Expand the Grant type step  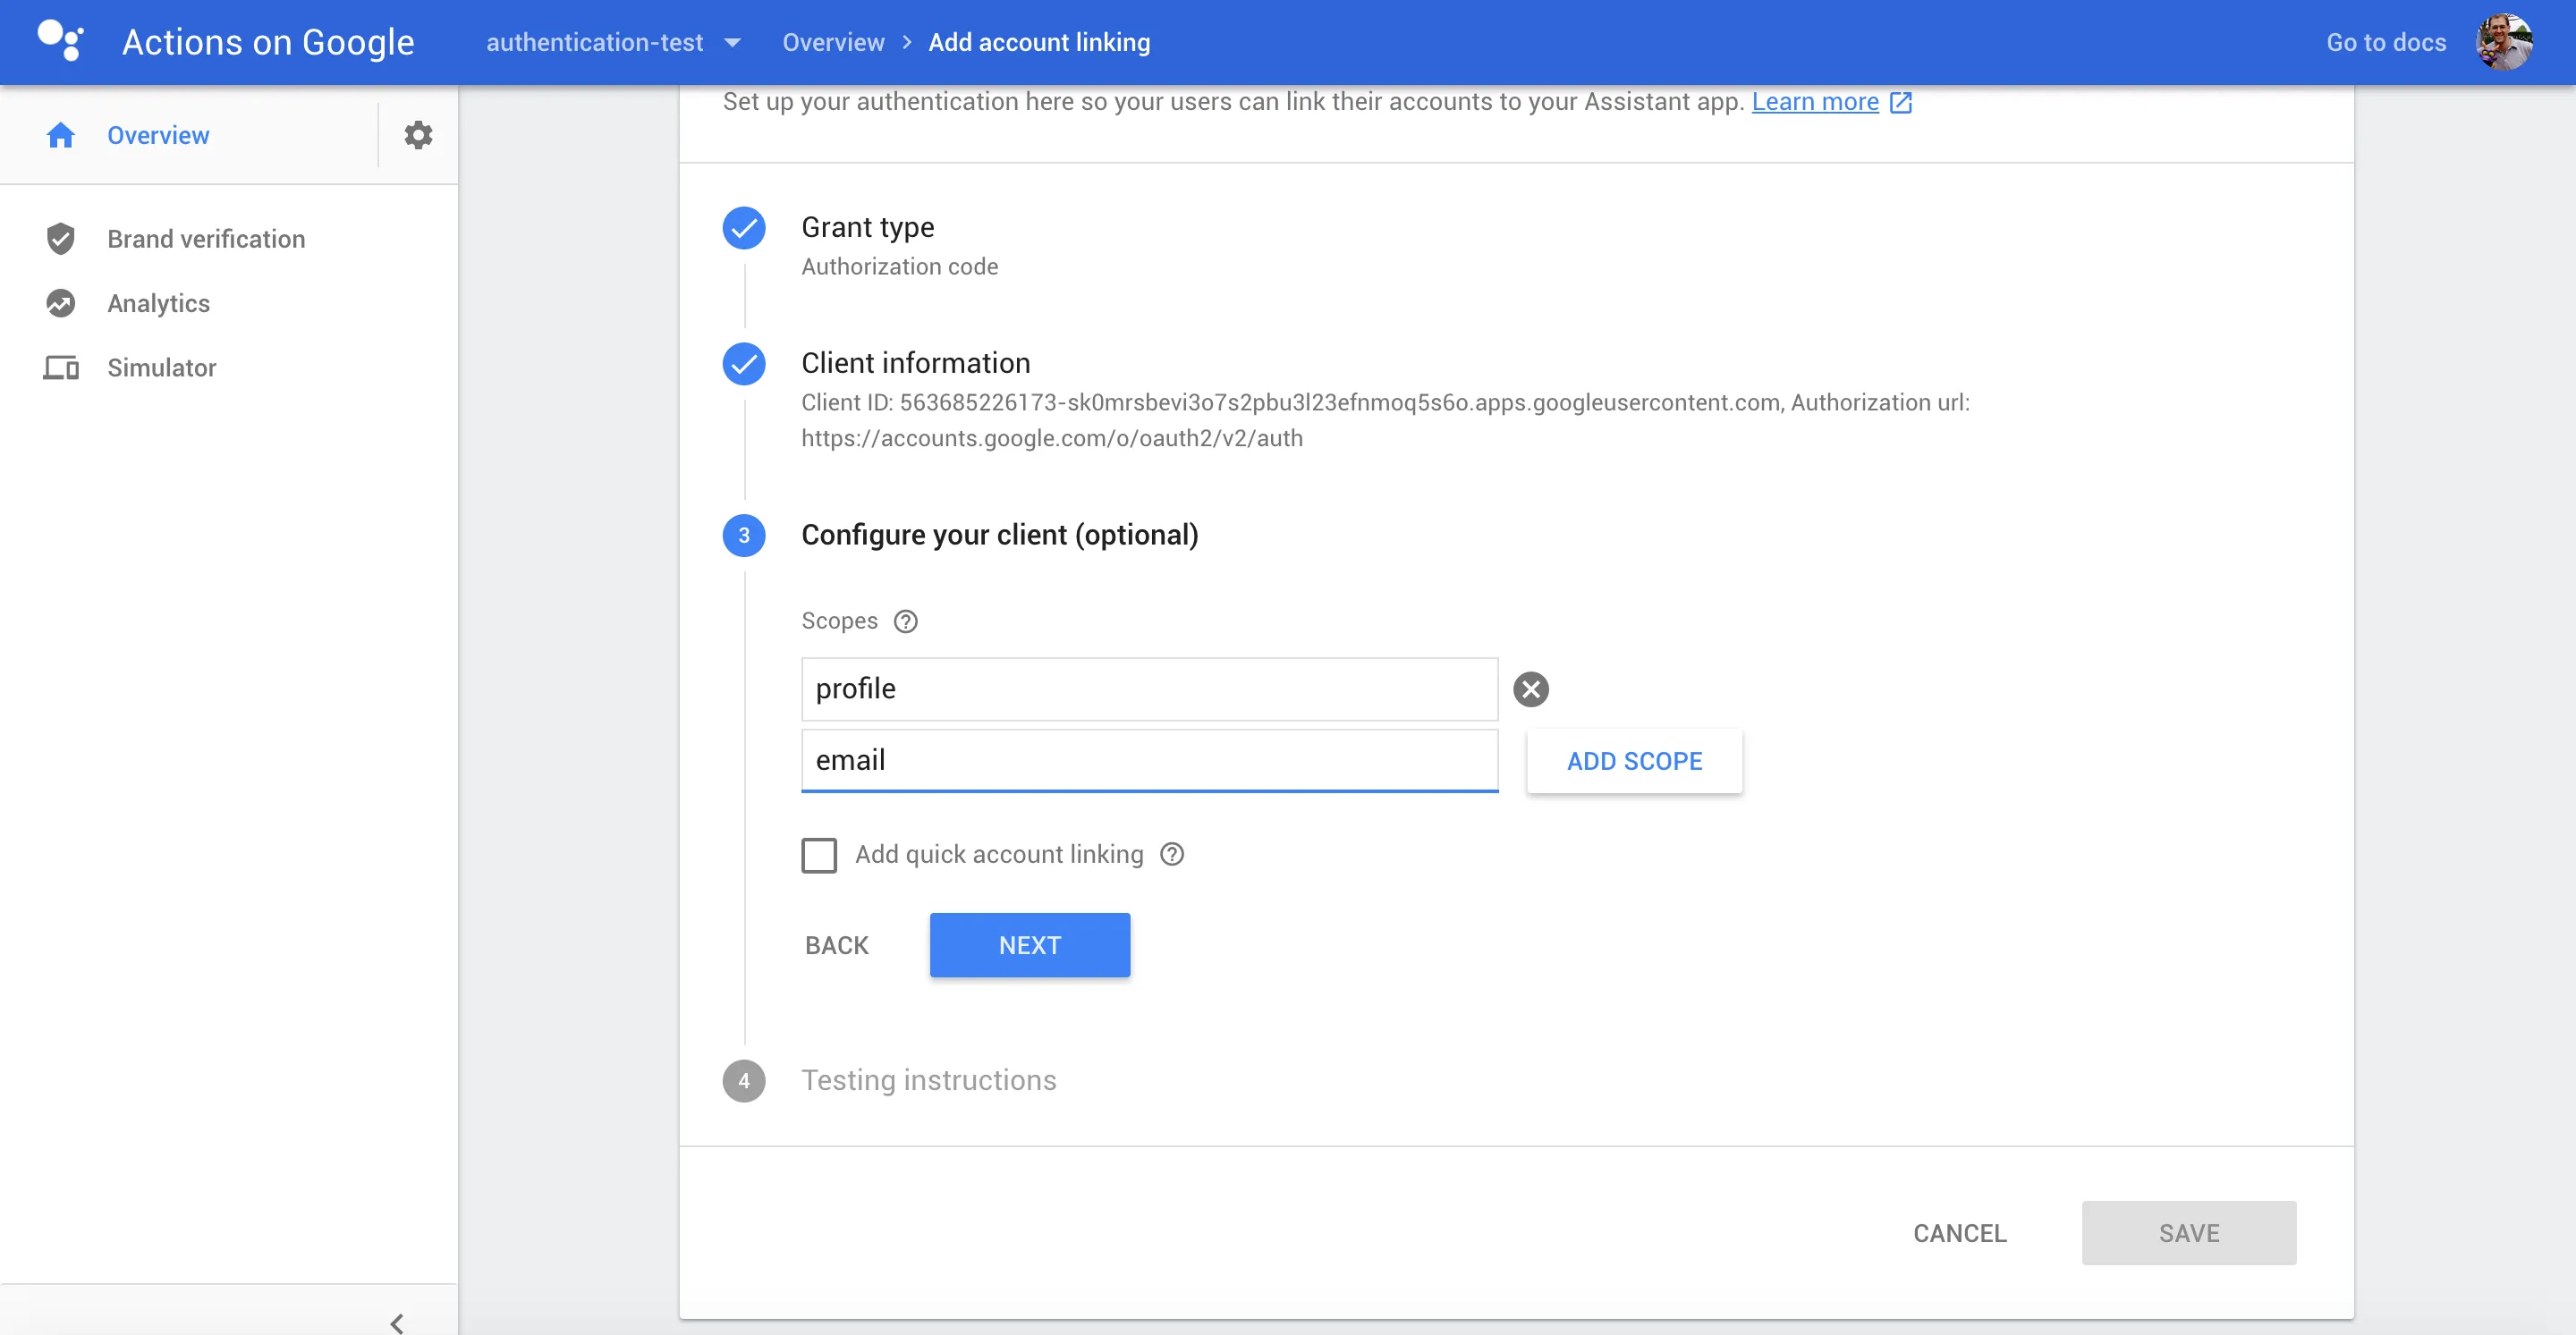(867, 227)
